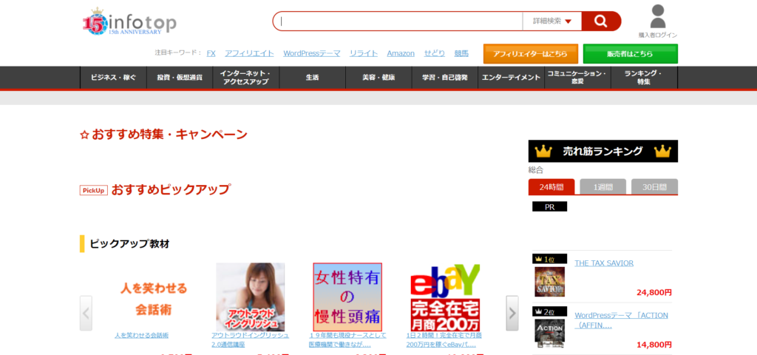This screenshot has width=757, height=355.
Task: Click the 競馬 keyword link
Action: [x=461, y=53]
